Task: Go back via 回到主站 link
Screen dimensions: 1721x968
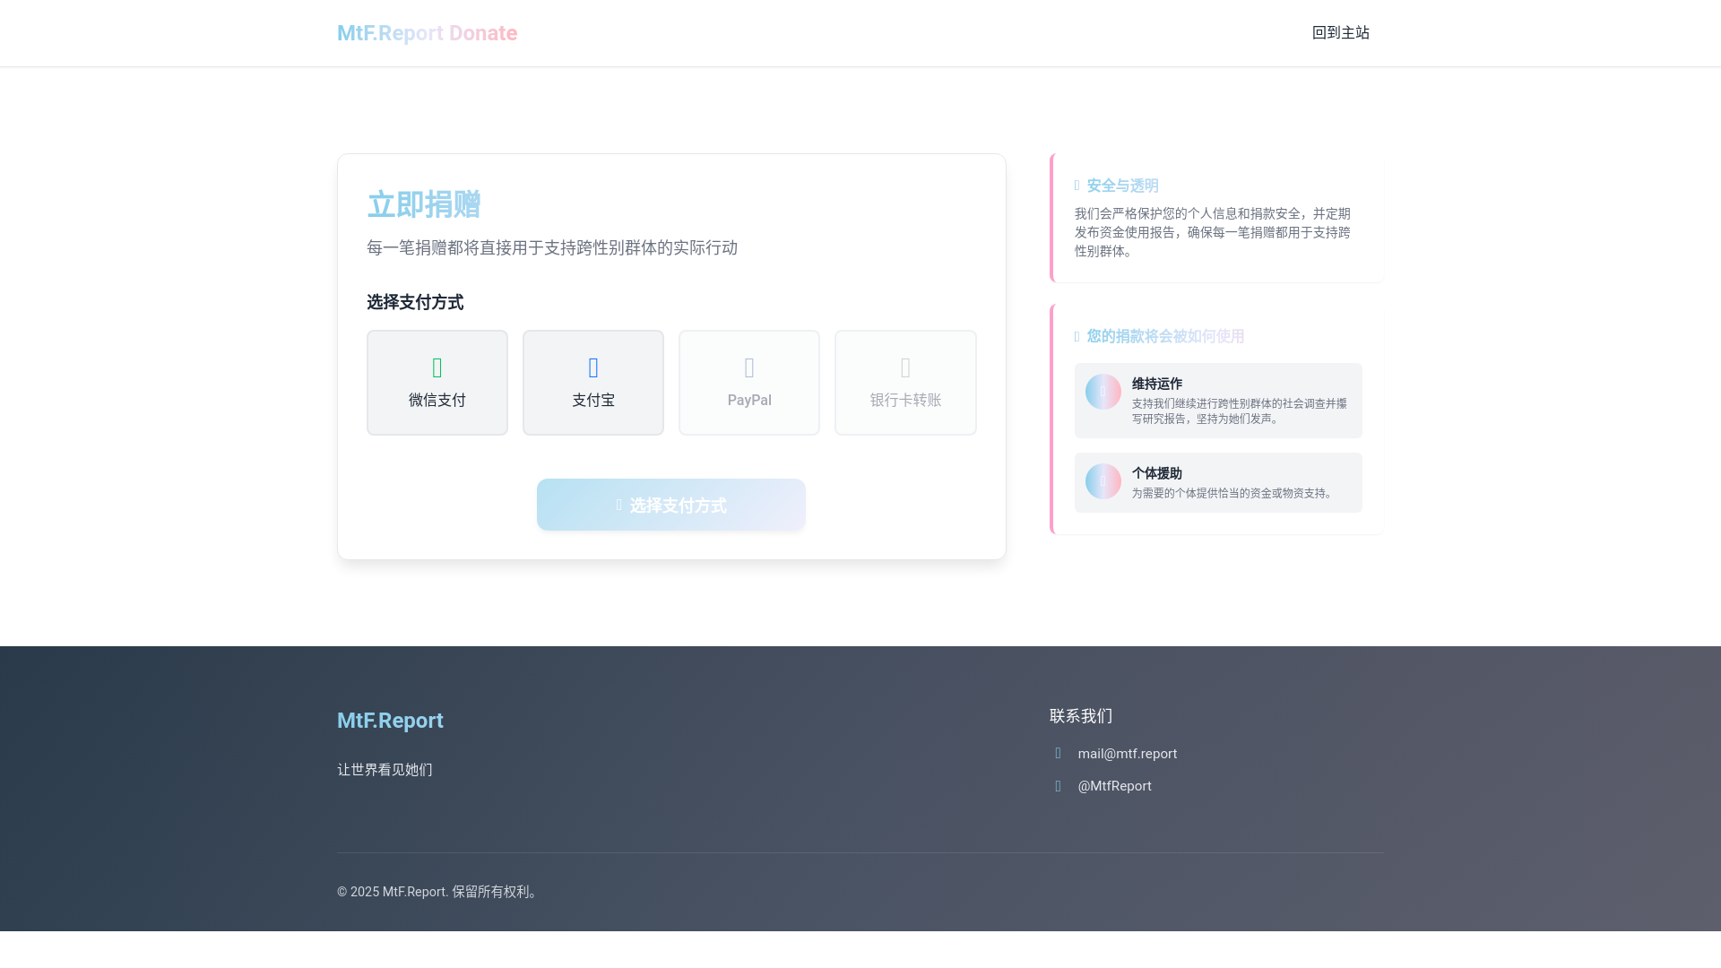Action: tap(1340, 33)
